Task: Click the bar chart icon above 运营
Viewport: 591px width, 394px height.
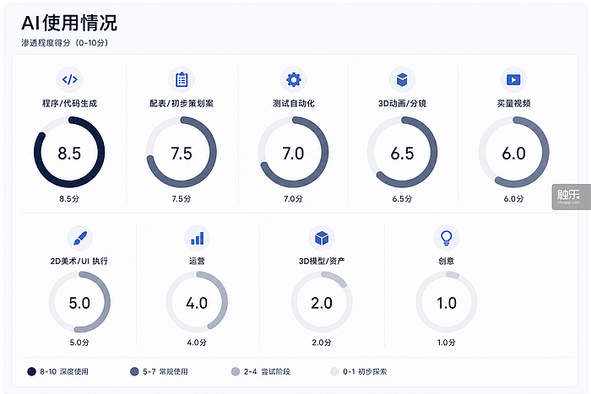Action: pyautogui.click(x=197, y=238)
